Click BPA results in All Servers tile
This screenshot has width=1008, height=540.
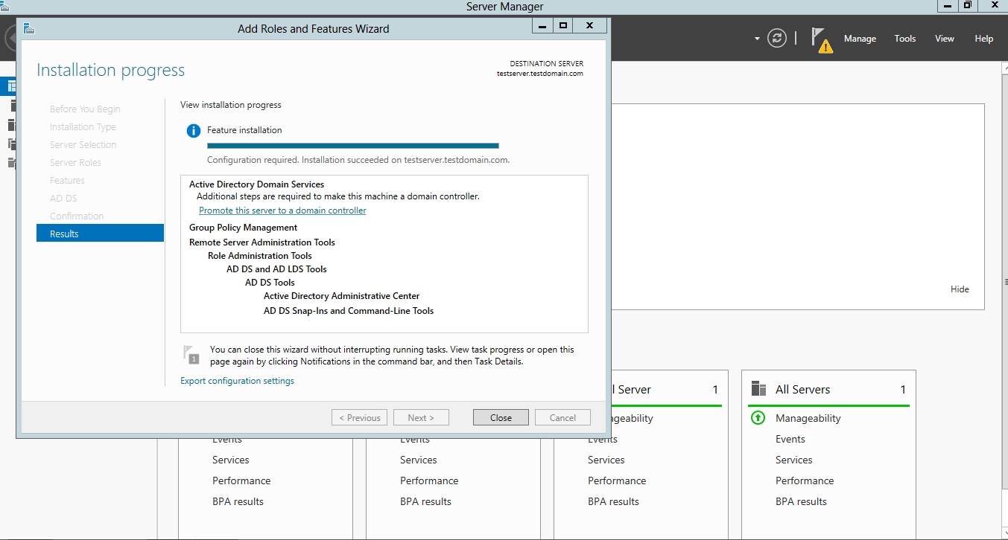pos(801,501)
